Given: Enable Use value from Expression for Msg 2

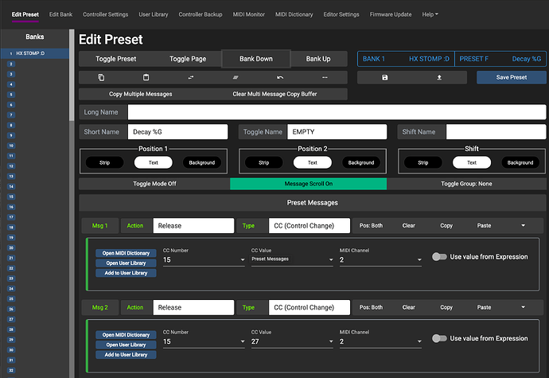Looking at the screenshot, I should [439, 338].
